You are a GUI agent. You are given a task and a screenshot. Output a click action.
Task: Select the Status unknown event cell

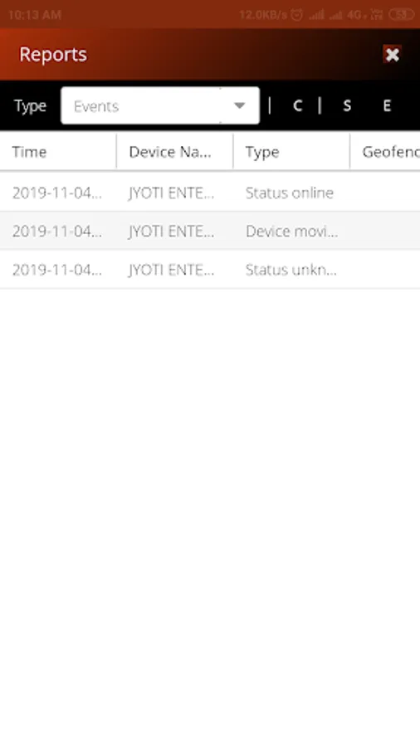coord(291,270)
